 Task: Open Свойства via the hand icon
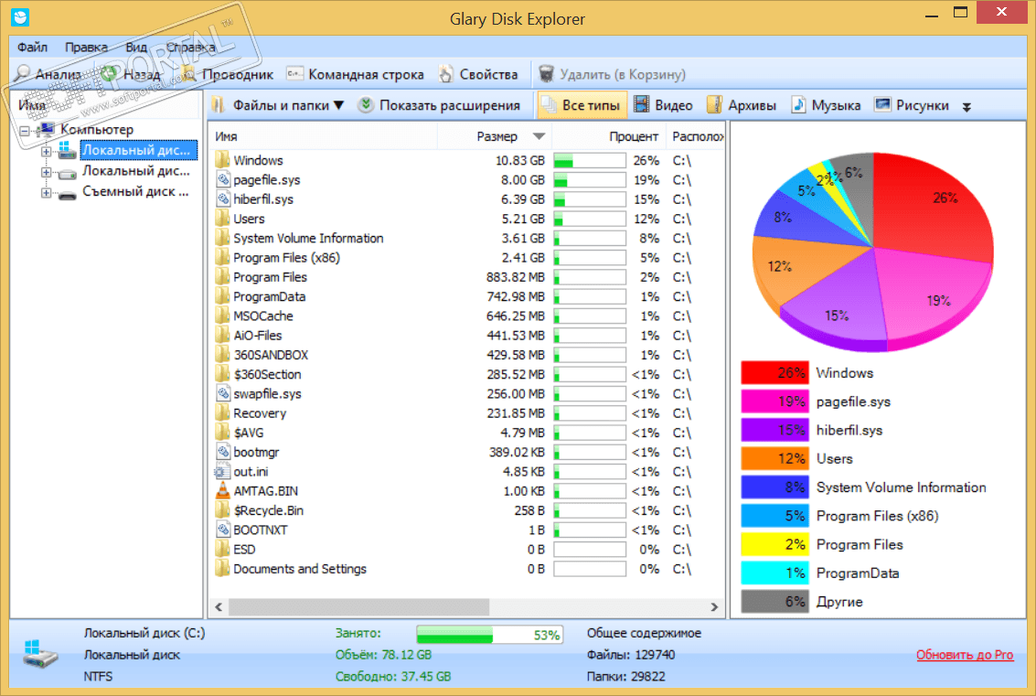pyautogui.click(x=446, y=74)
